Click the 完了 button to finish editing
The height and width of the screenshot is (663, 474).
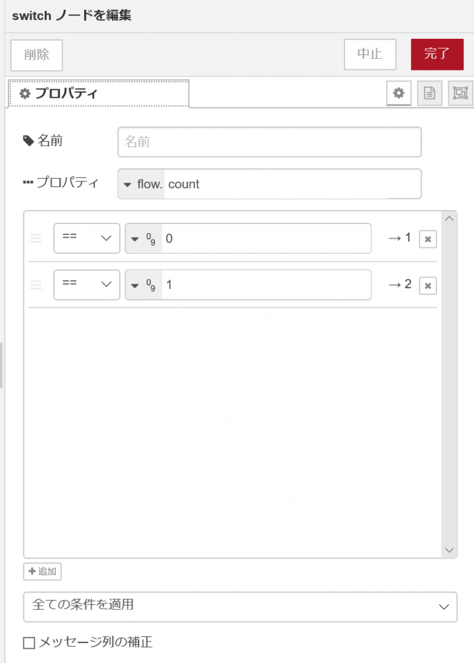437,54
